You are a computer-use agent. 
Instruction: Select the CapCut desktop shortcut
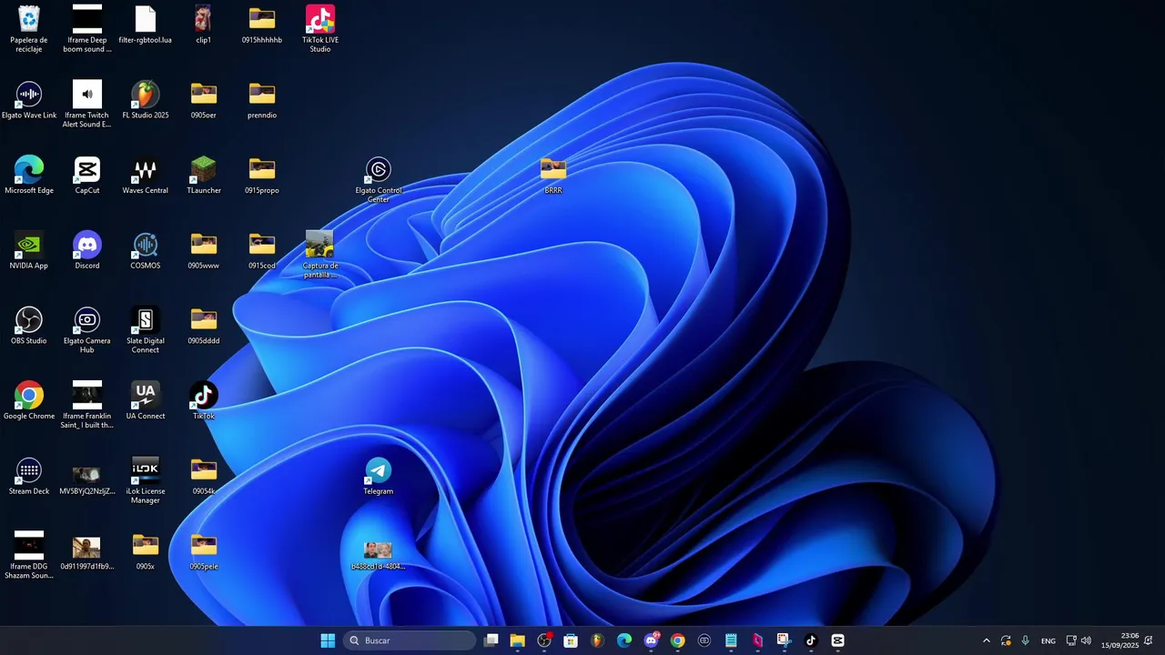tap(87, 176)
